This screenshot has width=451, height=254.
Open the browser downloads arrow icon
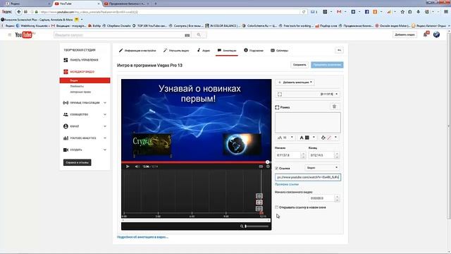click(418, 12)
